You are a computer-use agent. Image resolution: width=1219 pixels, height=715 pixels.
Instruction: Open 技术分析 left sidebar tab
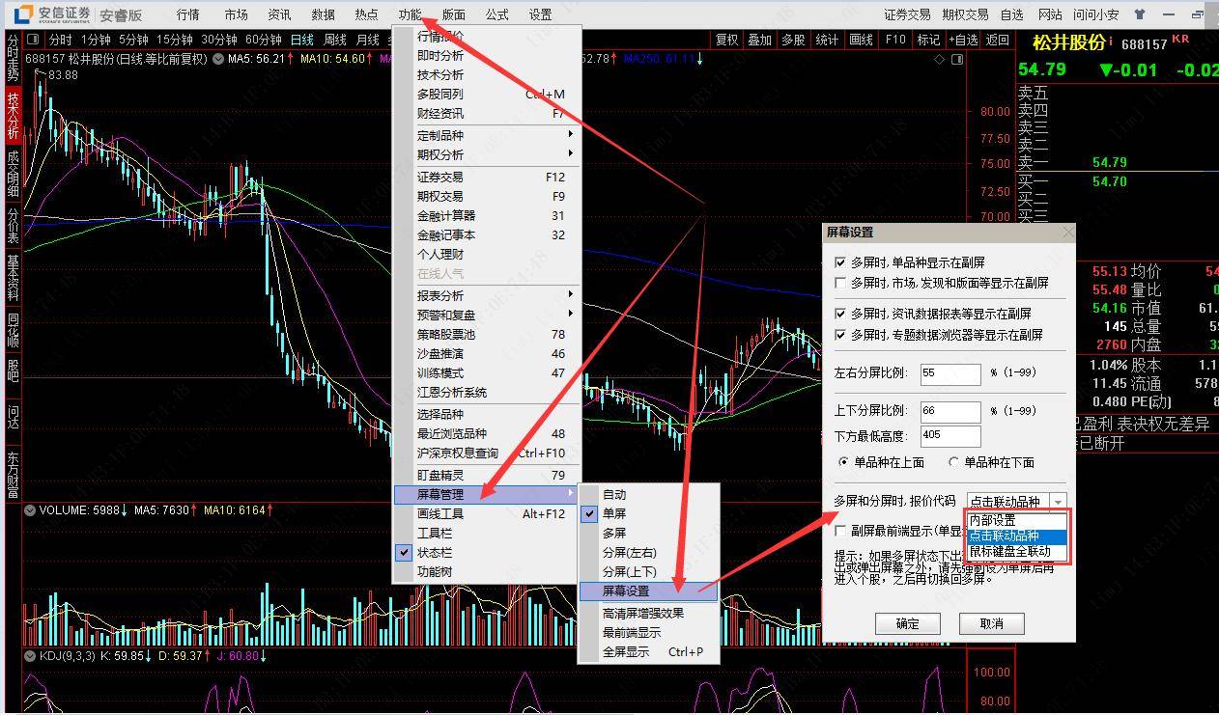point(13,114)
